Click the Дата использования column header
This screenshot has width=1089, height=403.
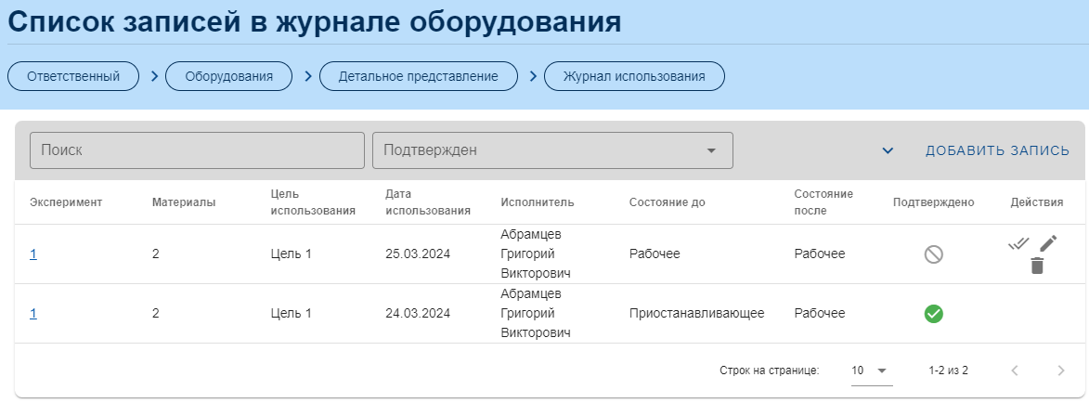tap(428, 202)
